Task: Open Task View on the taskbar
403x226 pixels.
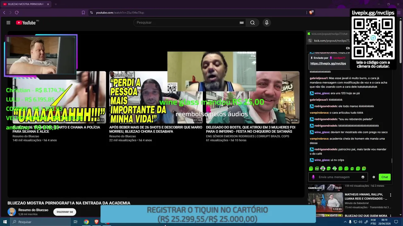Action: (x=76, y=222)
